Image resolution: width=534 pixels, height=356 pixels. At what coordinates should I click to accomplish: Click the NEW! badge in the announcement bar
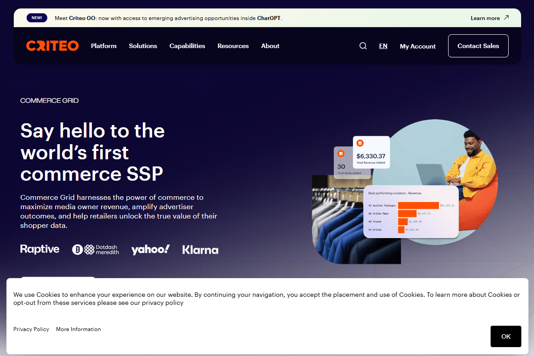(x=37, y=18)
